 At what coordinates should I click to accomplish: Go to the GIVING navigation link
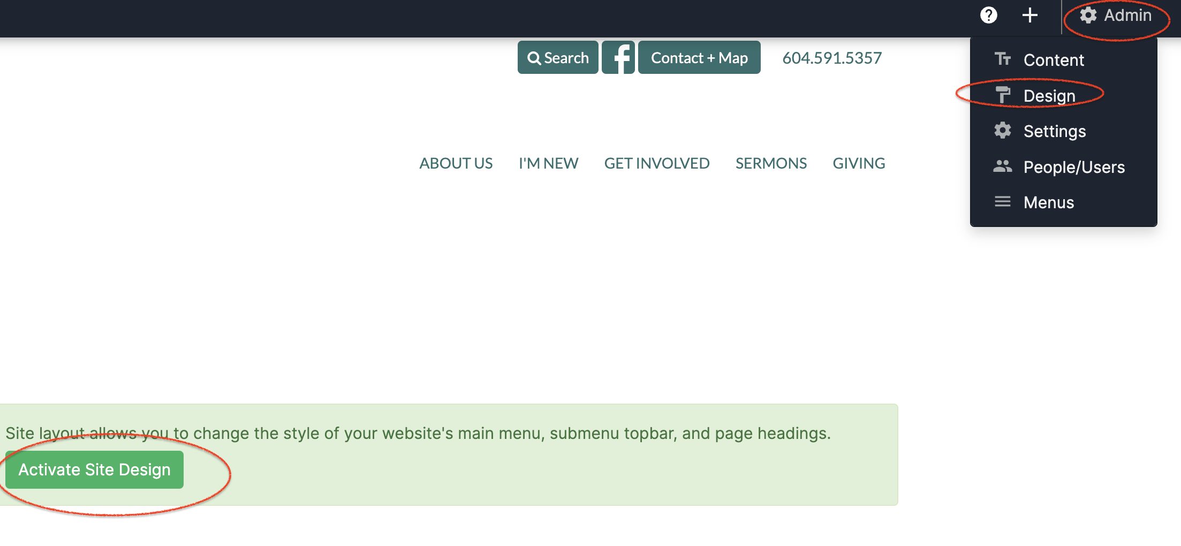[859, 163]
